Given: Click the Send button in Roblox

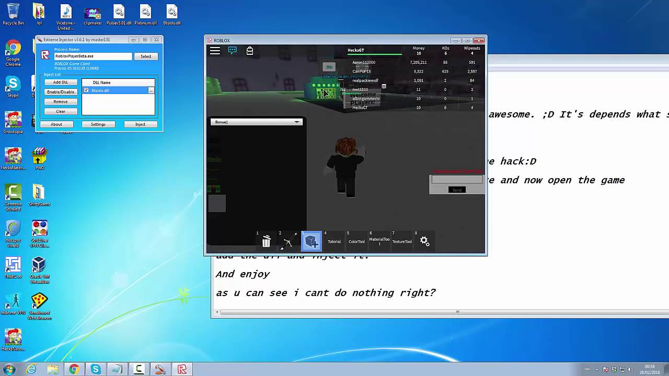Looking at the screenshot, I should [x=457, y=190].
